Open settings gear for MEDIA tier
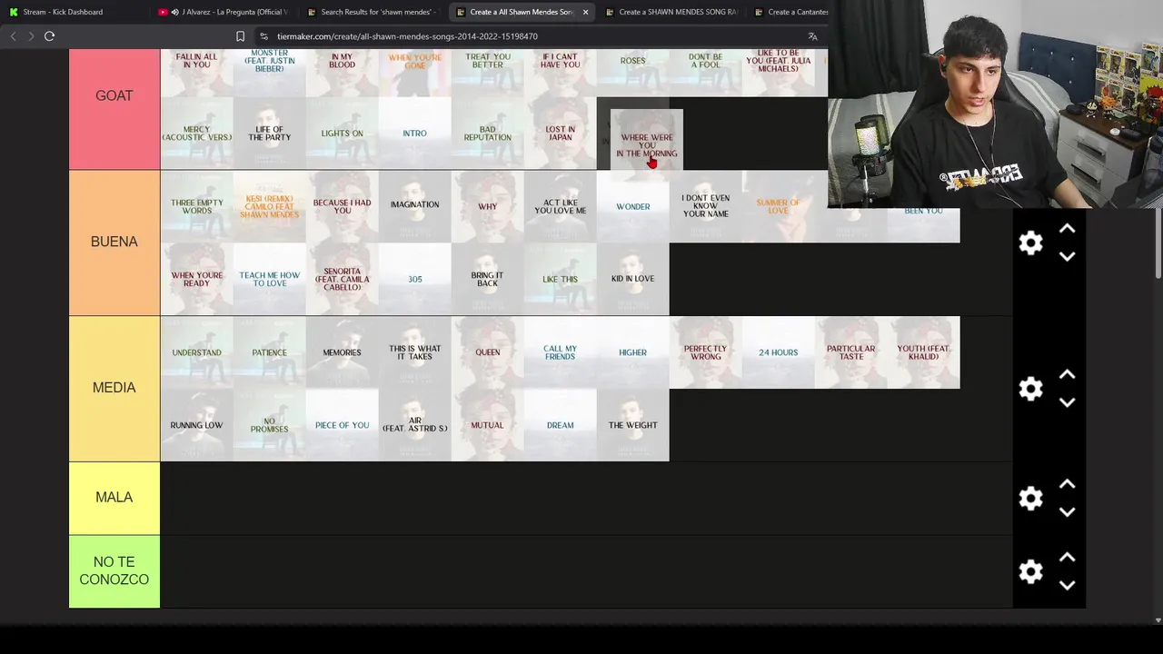1163x654 pixels. click(1030, 389)
